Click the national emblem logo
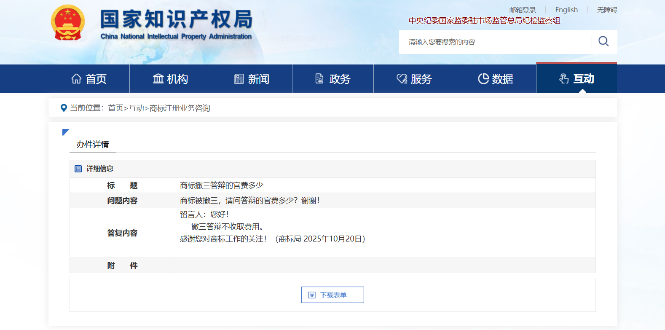 coord(68,23)
